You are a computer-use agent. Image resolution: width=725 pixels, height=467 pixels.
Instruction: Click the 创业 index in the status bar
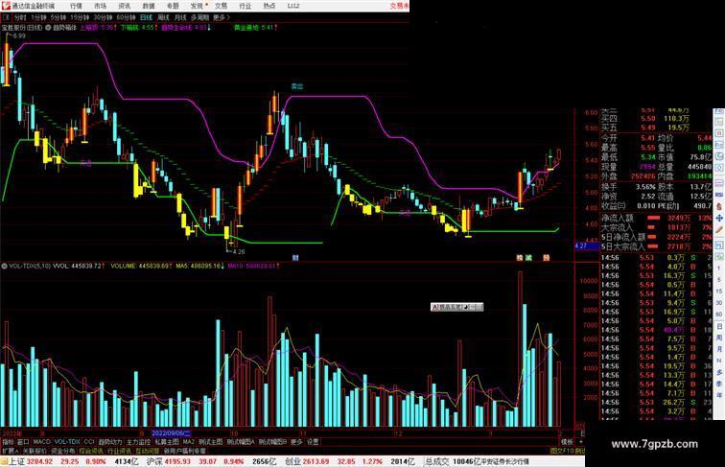pyautogui.click(x=292, y=461)
